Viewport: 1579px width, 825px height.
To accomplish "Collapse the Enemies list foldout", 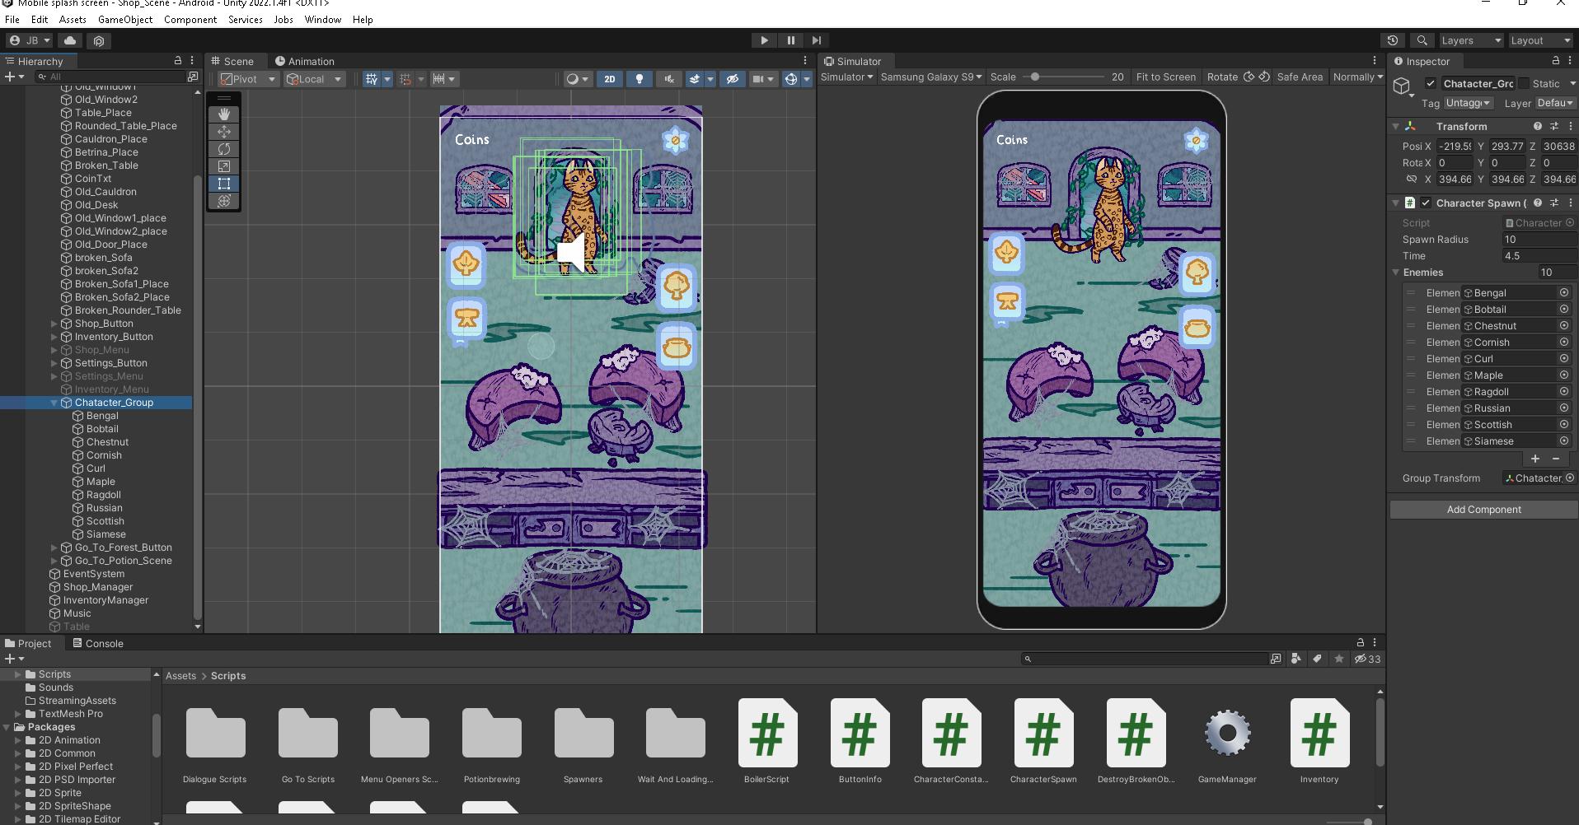I will click(x=1396, y=273).
